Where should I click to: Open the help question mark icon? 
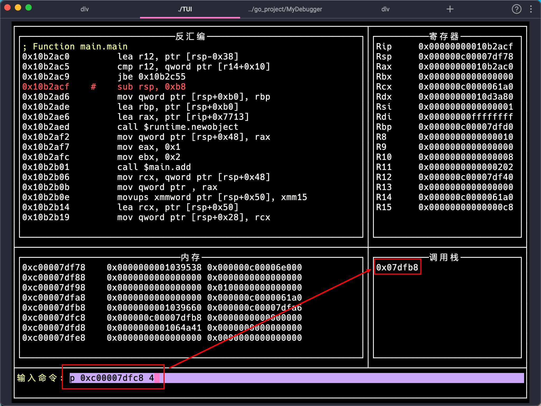pos(516,9)
